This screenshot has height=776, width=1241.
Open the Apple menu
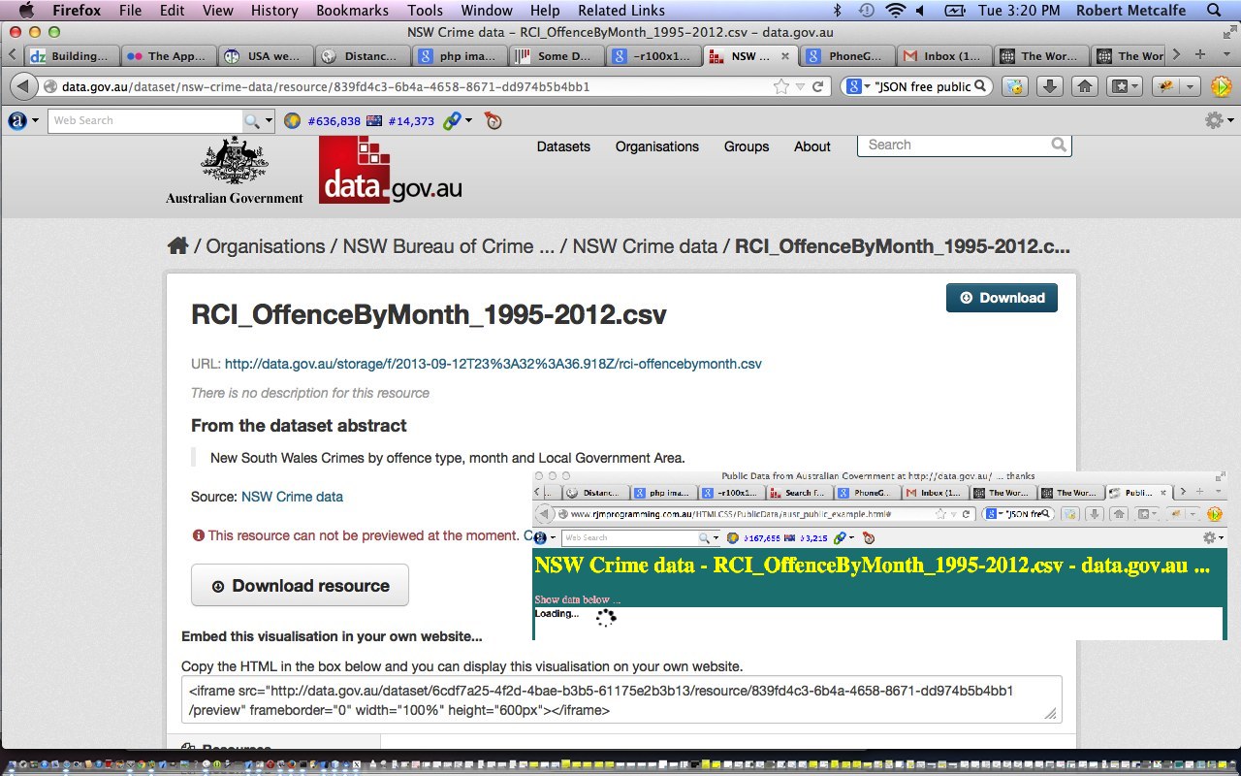[26, 11]
